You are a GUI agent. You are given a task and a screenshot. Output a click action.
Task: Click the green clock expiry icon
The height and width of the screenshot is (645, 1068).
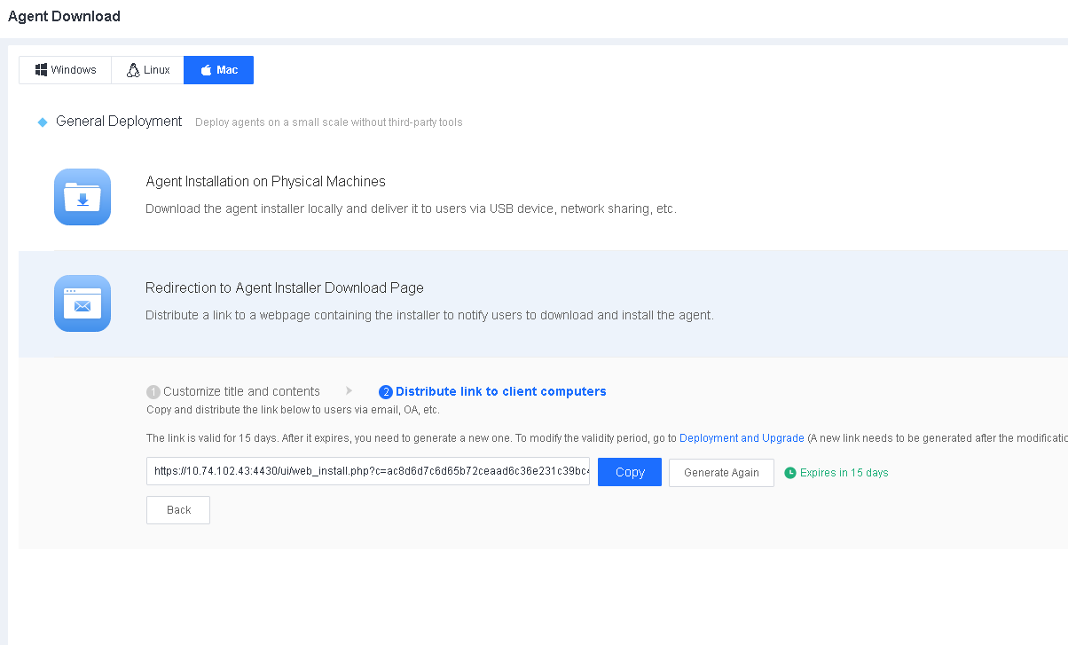coord(790,473)
